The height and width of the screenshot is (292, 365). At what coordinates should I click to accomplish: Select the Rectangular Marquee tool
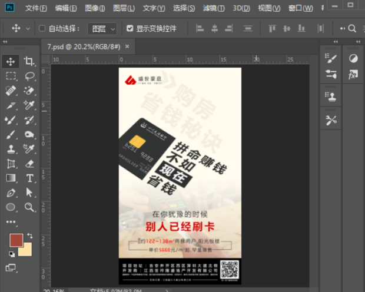pyautogui.click(x=11, y=76)
